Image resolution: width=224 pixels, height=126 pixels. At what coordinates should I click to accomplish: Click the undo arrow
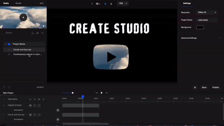pyautogui.click(x=4, y=87)
